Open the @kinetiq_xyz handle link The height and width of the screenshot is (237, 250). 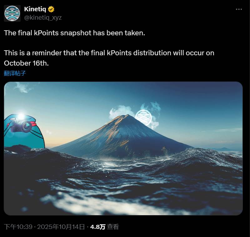pyautogui.click(x=43, y=17)
